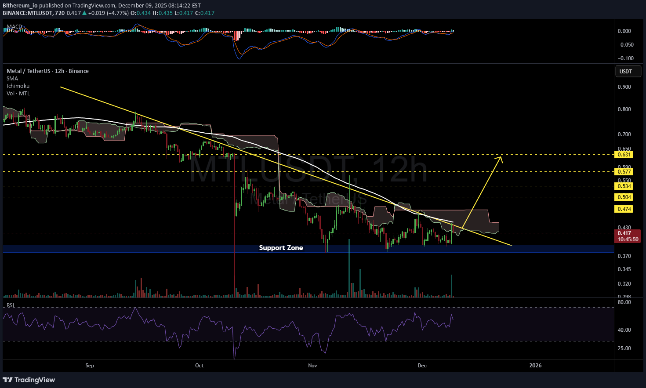Viewport: 646px width, 388px height.
Task: Click the blue Support Zone band label
Action: (x=281, y=248)
